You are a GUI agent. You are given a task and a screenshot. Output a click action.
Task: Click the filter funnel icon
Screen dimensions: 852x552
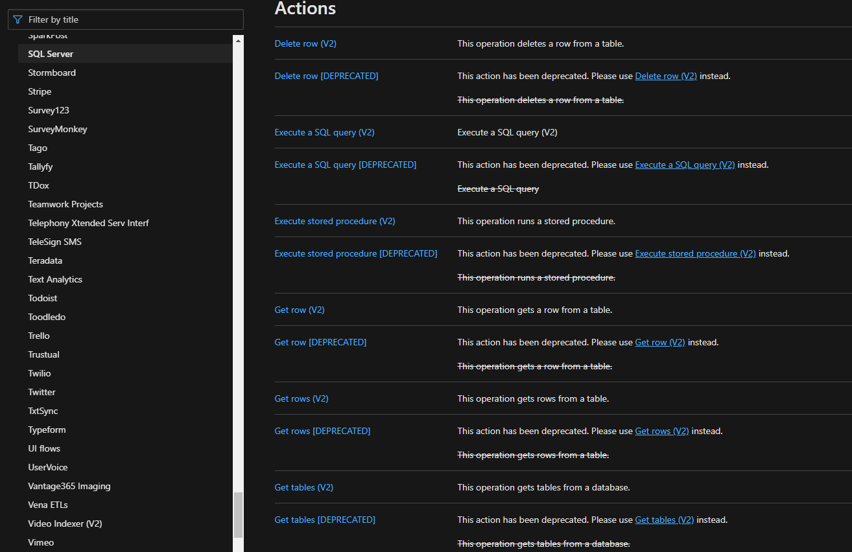(18, 19)
